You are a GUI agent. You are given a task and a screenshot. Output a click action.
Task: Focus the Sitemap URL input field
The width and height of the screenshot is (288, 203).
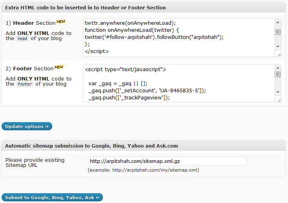click(x=167, y=161)
